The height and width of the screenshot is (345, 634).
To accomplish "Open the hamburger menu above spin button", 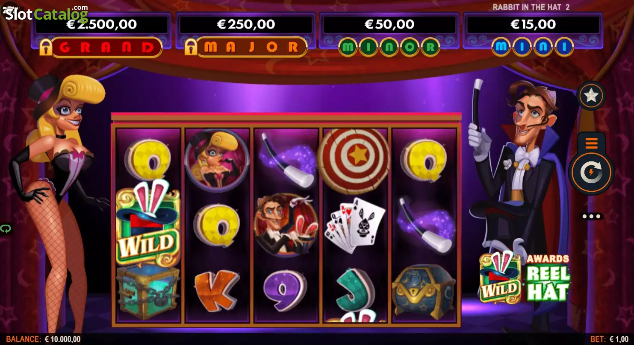I will click(591, 143).
